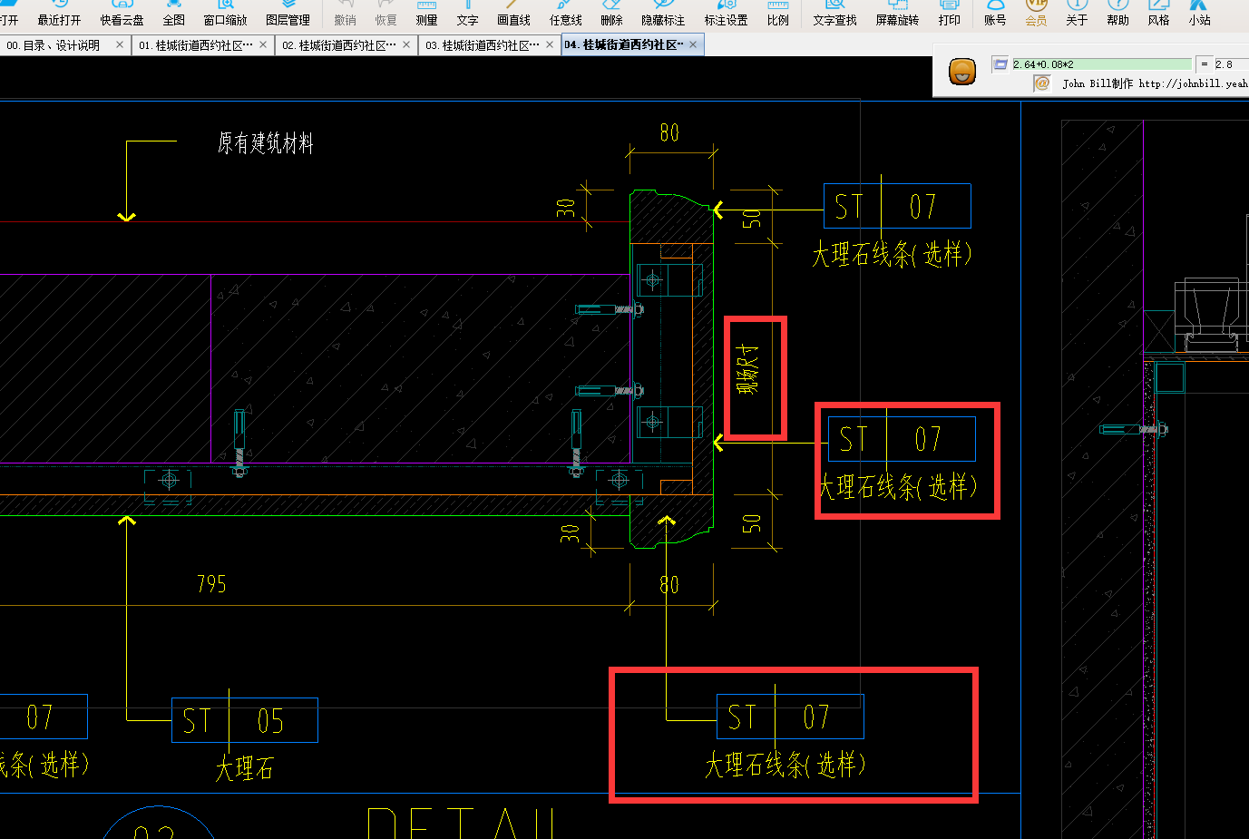
Task: Select the 删除 delete tool
Action: pyautogui.click(x=611, y=14)
